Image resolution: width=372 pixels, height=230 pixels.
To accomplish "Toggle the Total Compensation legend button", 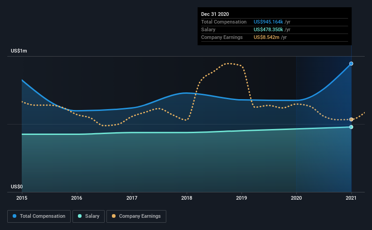I will pyautogui.click(x=39, y=216).
